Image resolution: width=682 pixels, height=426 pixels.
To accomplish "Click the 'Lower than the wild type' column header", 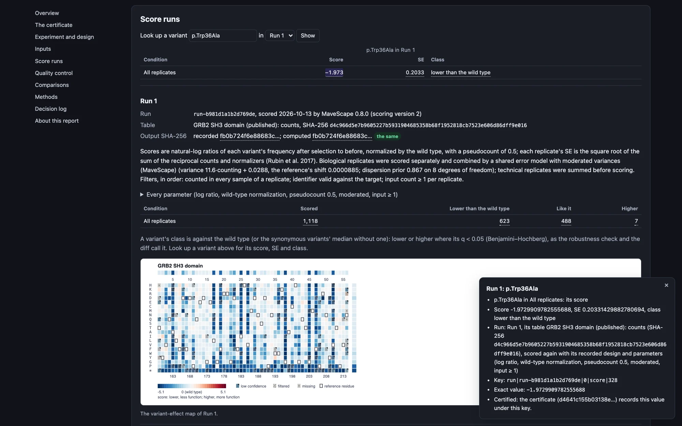I will pos(479,209).
